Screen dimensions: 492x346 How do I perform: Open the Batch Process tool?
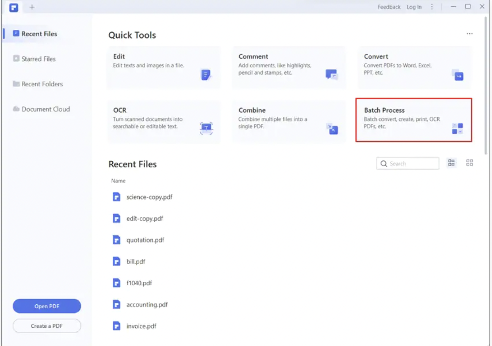pos(414,120)
